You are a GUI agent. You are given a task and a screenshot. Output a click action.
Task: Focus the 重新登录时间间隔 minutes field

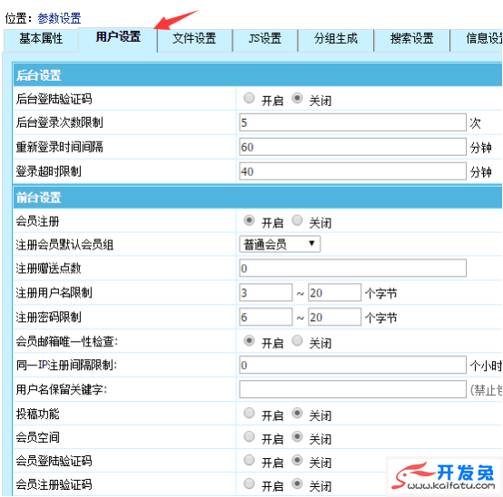pos(352,147)
